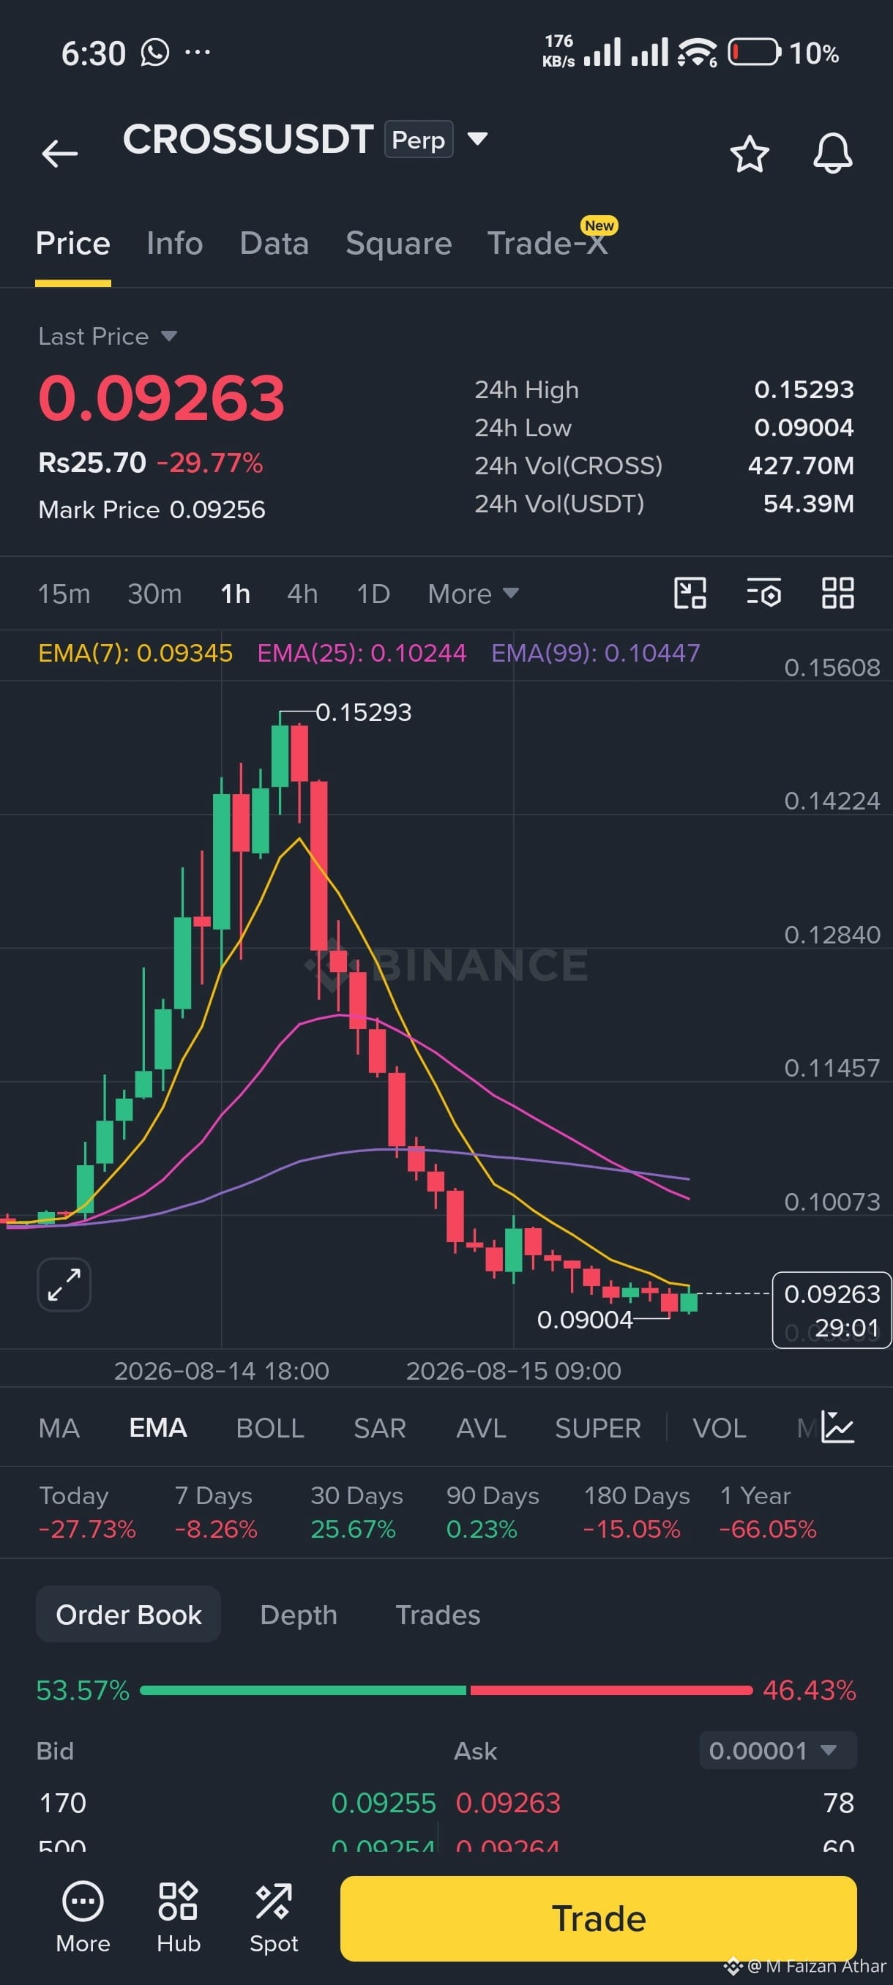Tap the 1 Year -66.05% performance

(767, 1511)
